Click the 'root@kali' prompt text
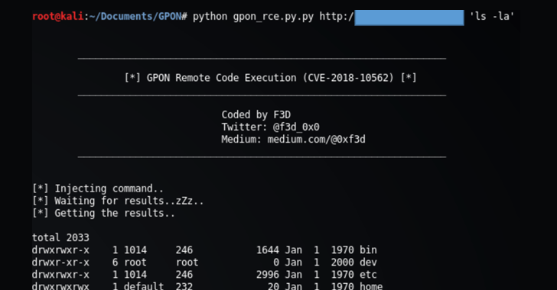557x290 pixels. 58,16
